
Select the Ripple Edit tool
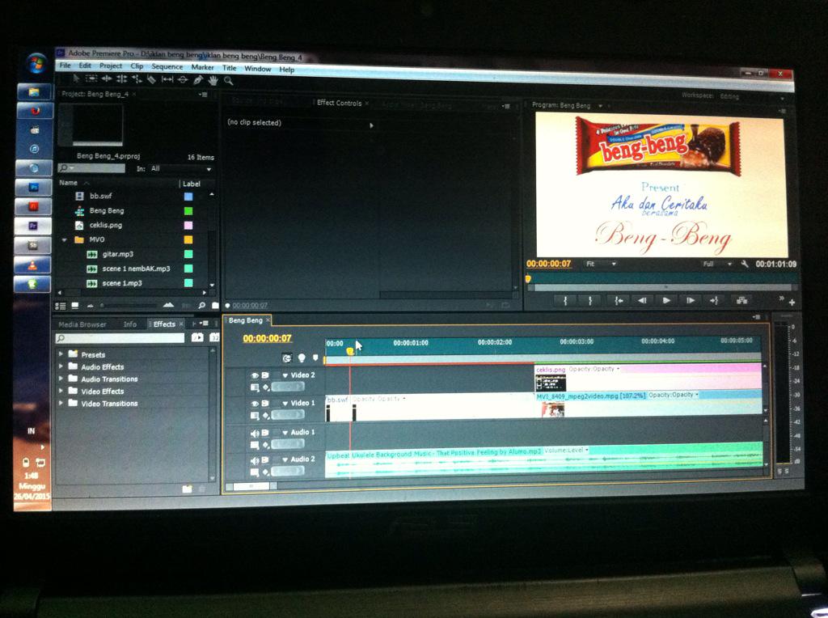[x=107, y=78]
